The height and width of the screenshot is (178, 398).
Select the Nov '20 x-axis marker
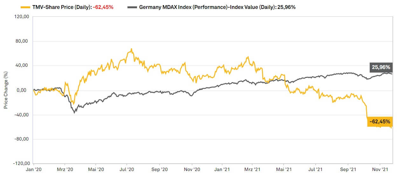click(x=192, y=170)
